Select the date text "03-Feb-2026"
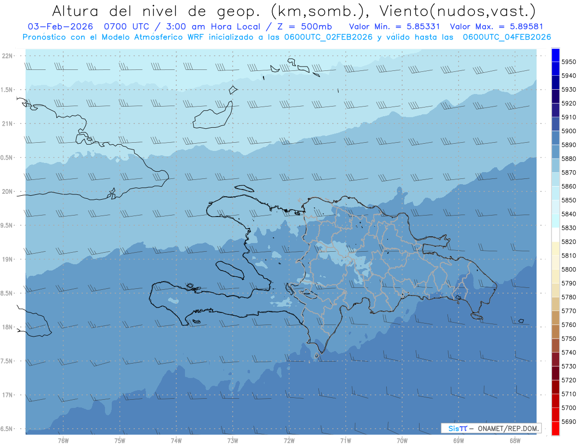Viewport: 578px width, 447px height. pos(60,27)
